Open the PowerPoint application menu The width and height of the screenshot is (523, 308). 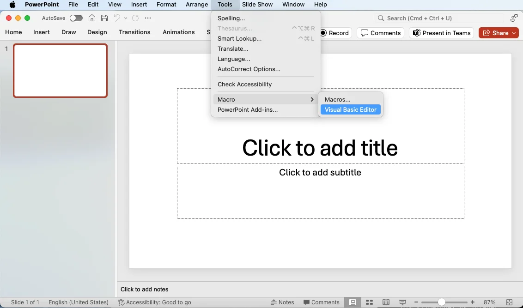click(x=42, y=4)
